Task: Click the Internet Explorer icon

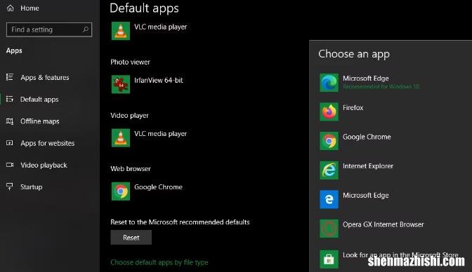Action: click(329, 170)
